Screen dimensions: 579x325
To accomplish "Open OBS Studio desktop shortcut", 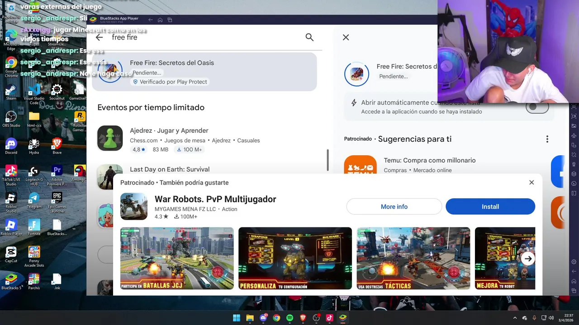I will [11, 119].
